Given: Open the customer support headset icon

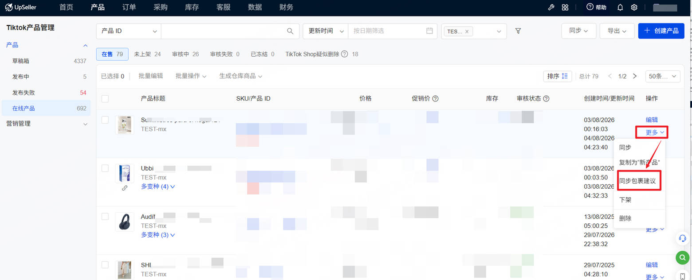Looking at the screenshot, I should (x=683, y=238).
